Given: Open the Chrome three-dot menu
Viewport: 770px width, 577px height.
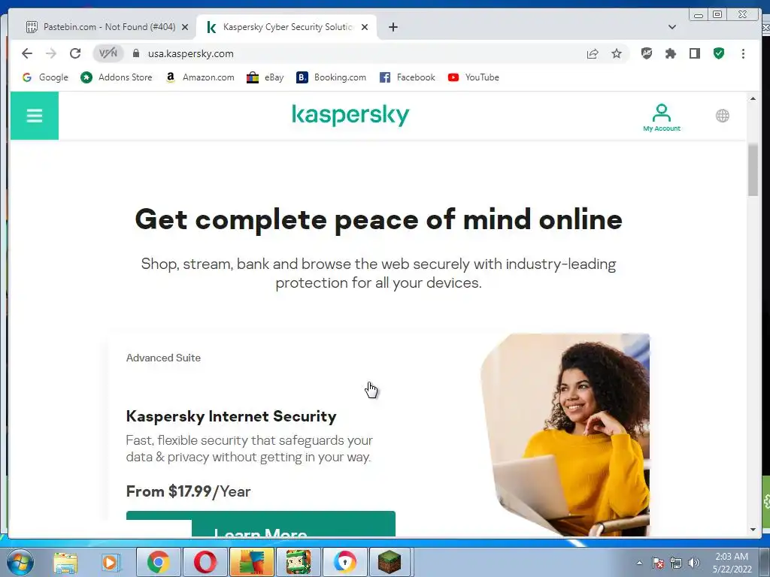Looking at the screenshot, I should pos(743,53).
